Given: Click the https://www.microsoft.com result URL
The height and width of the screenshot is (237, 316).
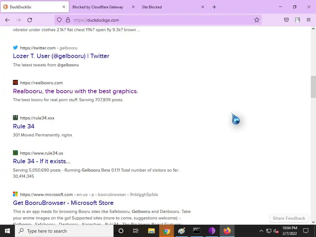Looking at the screenshot, I should point(46,194).
